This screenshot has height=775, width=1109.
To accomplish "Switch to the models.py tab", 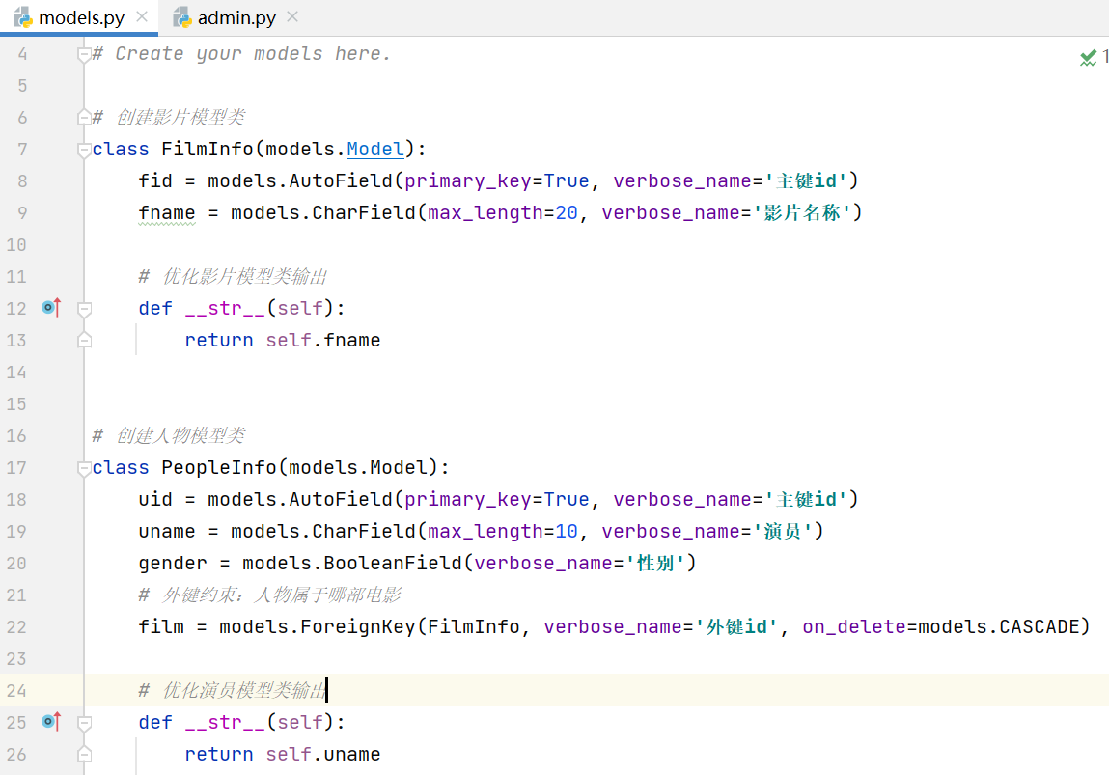I will [x=81, y=17].
